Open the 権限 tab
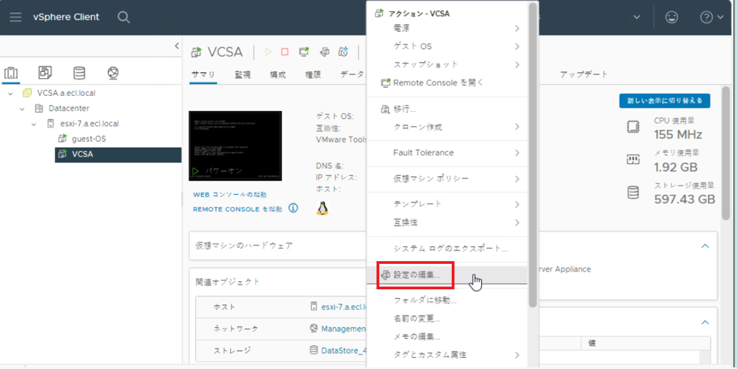The image size is (737, 369). click(x=313, y=75)
